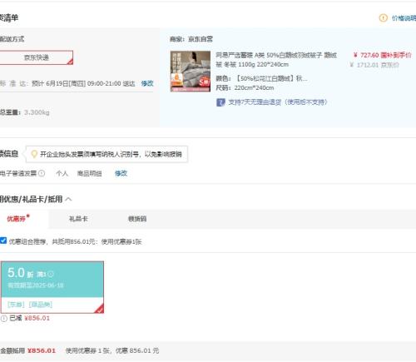The width and height of the screenshot is (416, 362).
Task: Select the 5.0折 coupon card
Action: point(52,287)
